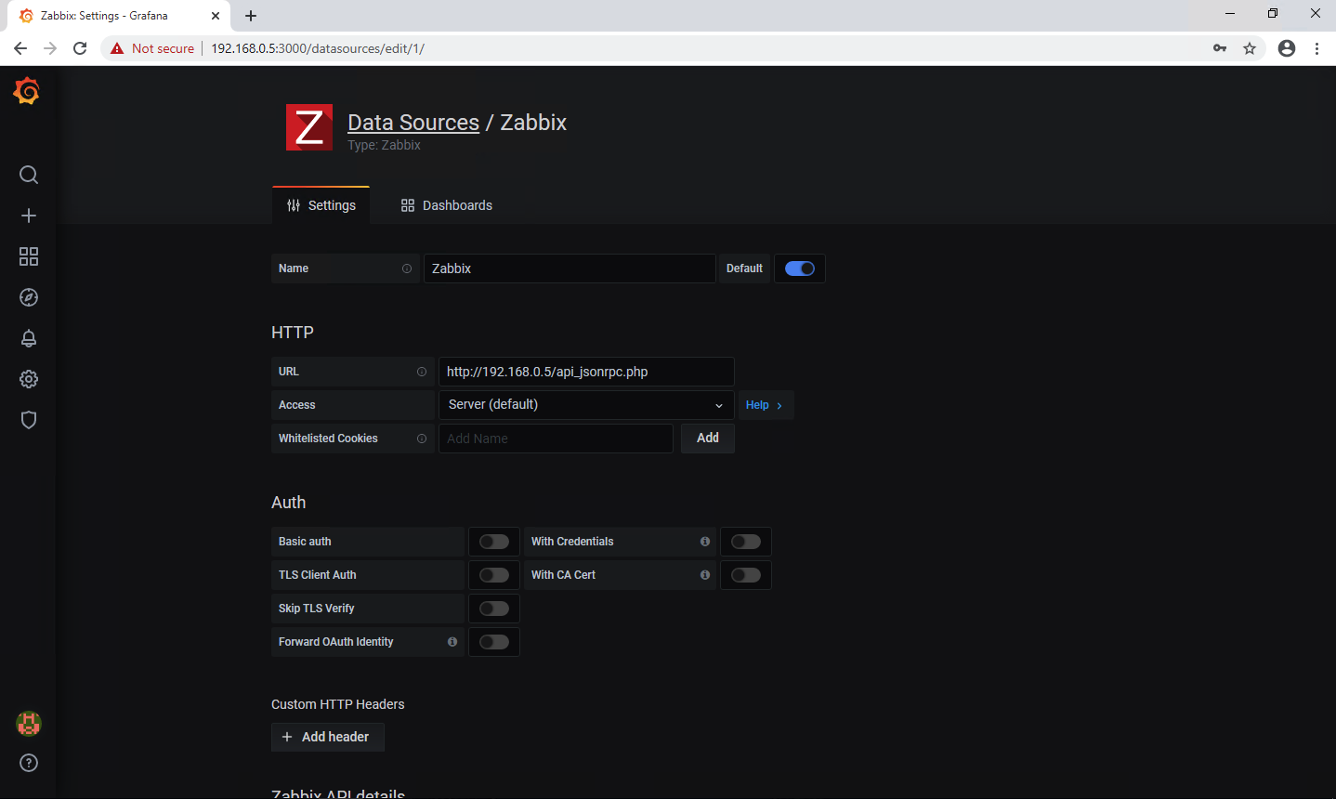
Task: Click the Grafana logo in sidebar
Action: [27, 91]
